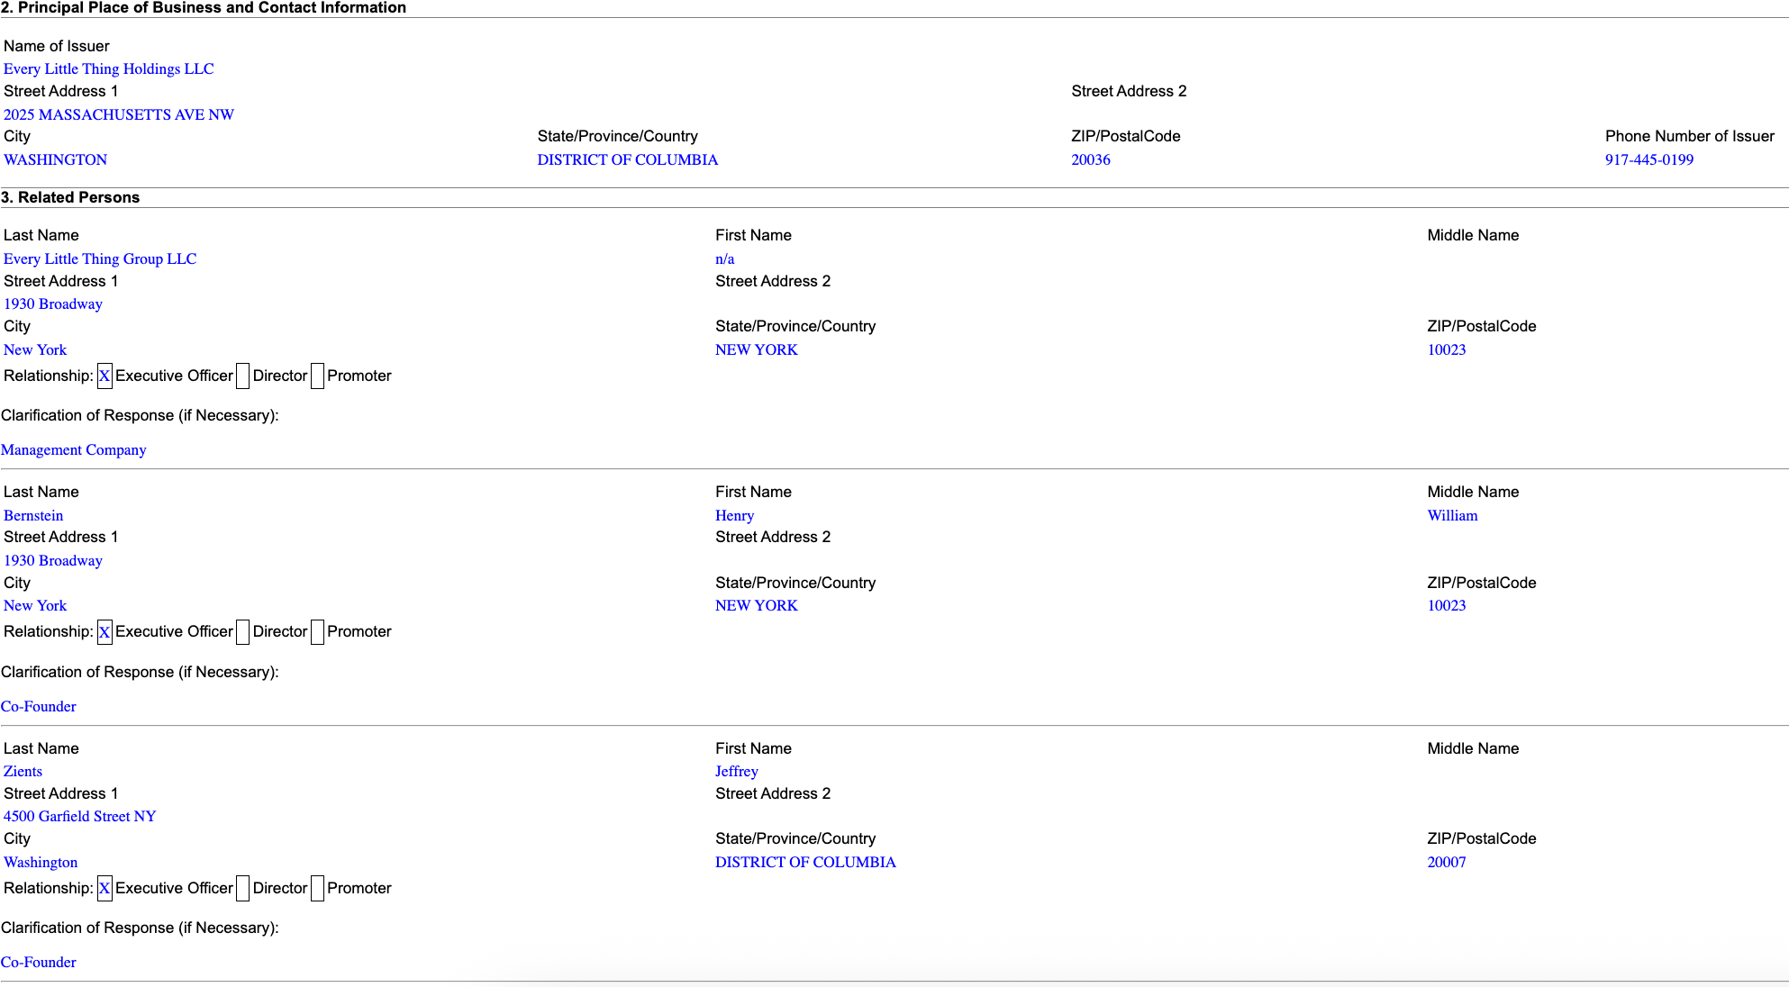1789x987 pixels.
Task: Enable Director checkbox for Jeffrey Zients
Action: coord(242,889)
